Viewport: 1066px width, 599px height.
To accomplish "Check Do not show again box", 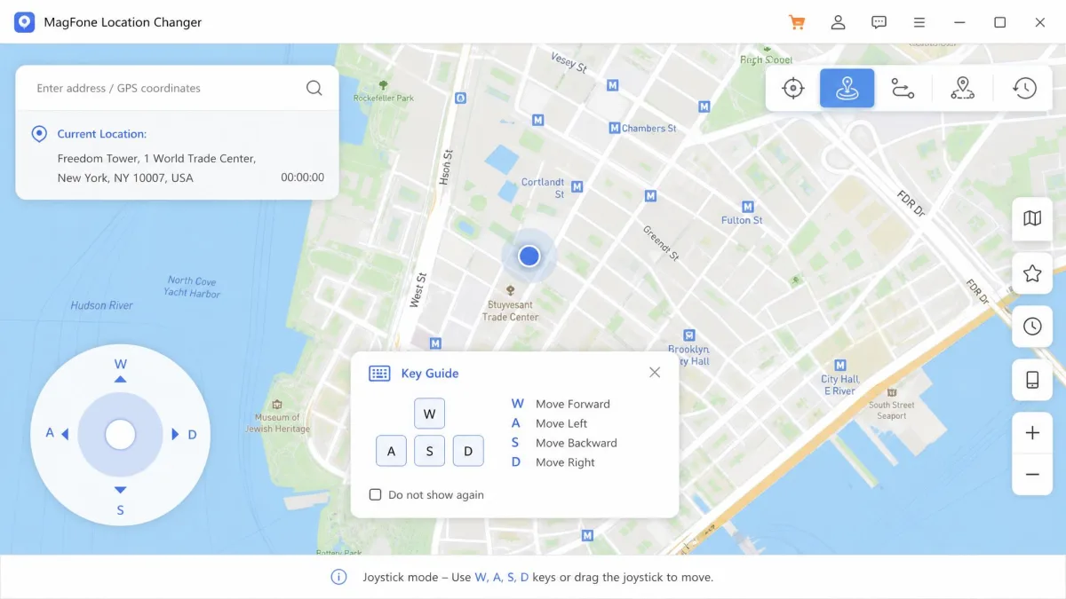I will pyautogui.click(x=375, y=494).
